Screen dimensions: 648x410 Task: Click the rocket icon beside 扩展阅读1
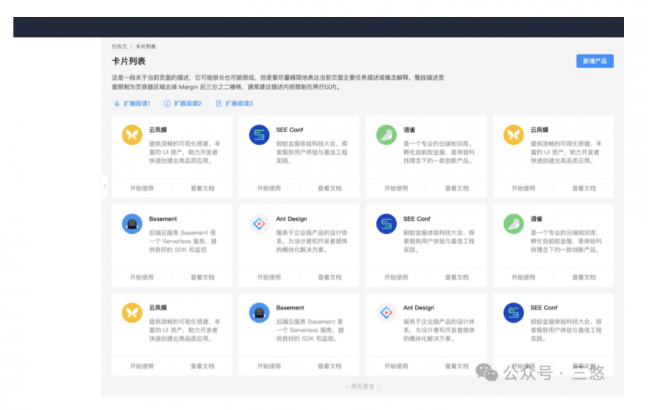coord(117,104)
